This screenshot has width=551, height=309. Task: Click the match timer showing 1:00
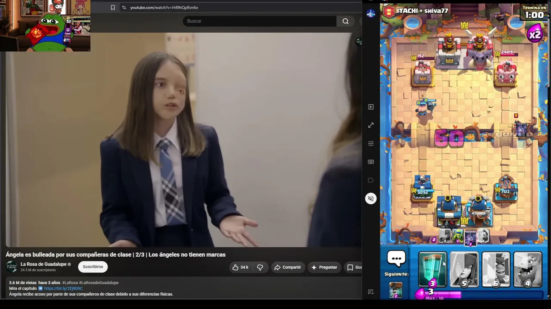click(534, 15)
